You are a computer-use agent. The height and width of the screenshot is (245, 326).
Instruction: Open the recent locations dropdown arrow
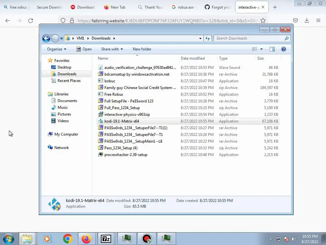61,39
